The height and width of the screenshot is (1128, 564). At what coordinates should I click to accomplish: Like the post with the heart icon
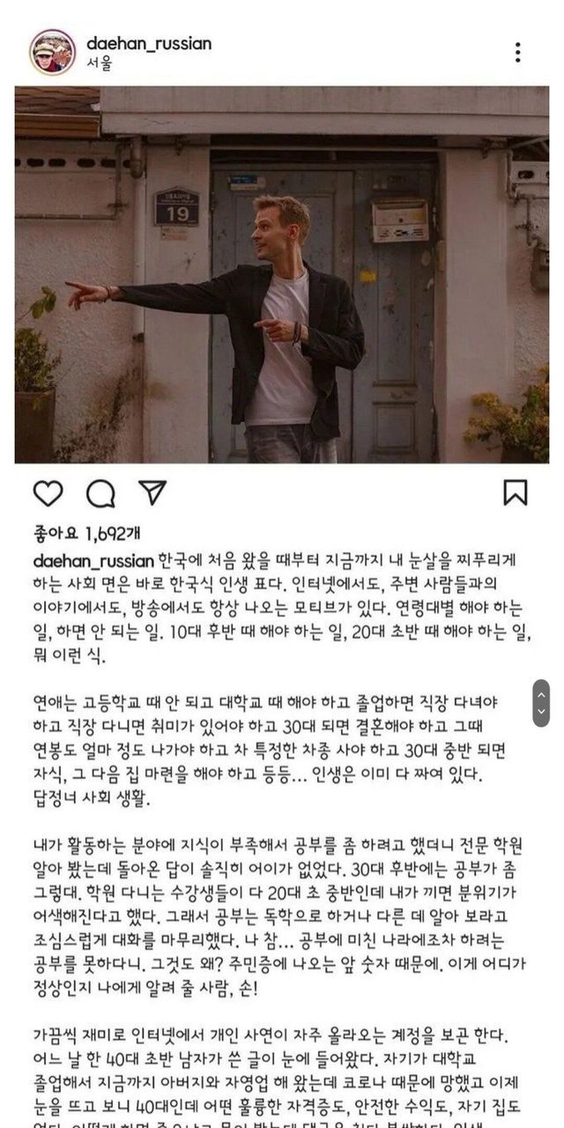pyautogui.click(x=48, y=493)
